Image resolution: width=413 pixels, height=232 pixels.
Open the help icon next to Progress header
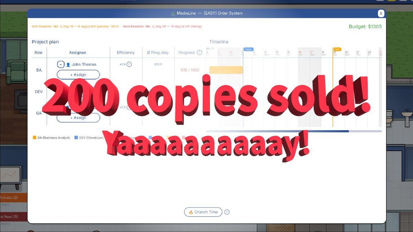tap(199, 53)
